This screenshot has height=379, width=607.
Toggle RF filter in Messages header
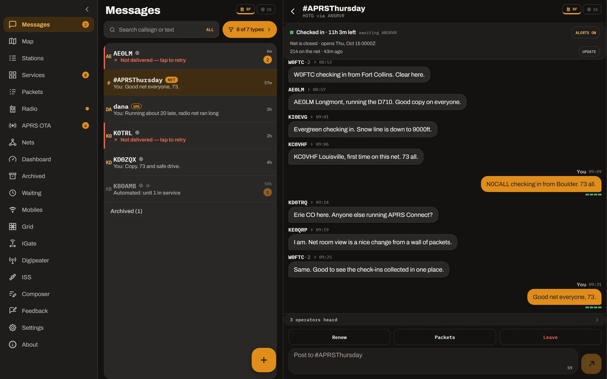click(246, 9)
